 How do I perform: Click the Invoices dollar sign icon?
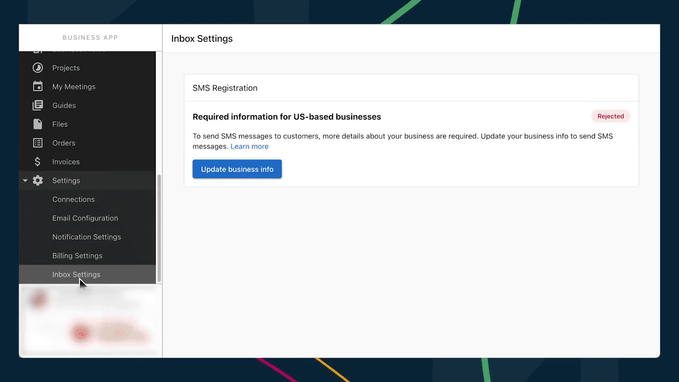(37, 161)
